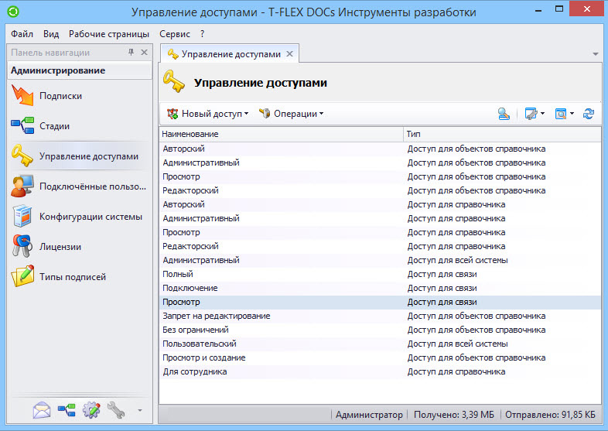This screenshot has width=608, height=431.
Task: Click the view settings wrench icon in toolbar
Action: click(x=531, y=114)
